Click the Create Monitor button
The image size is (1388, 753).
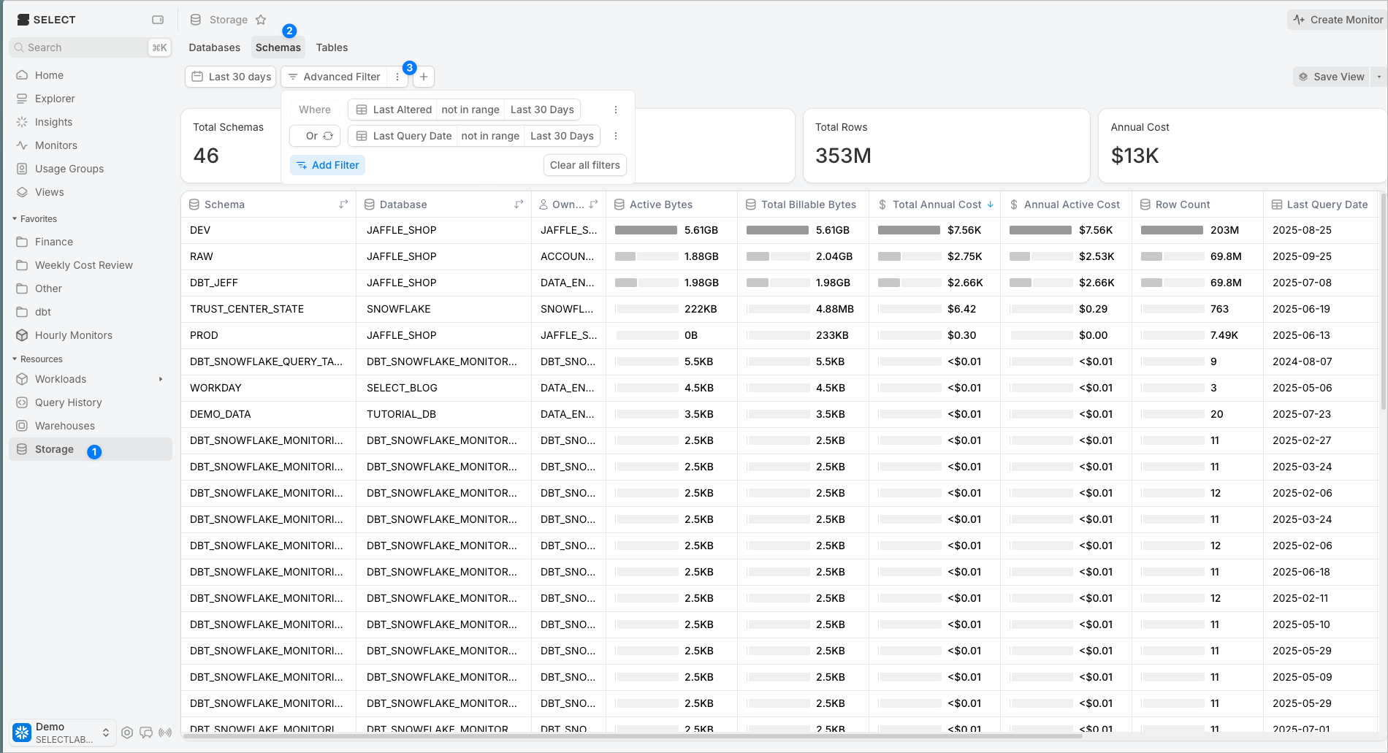1337,20
